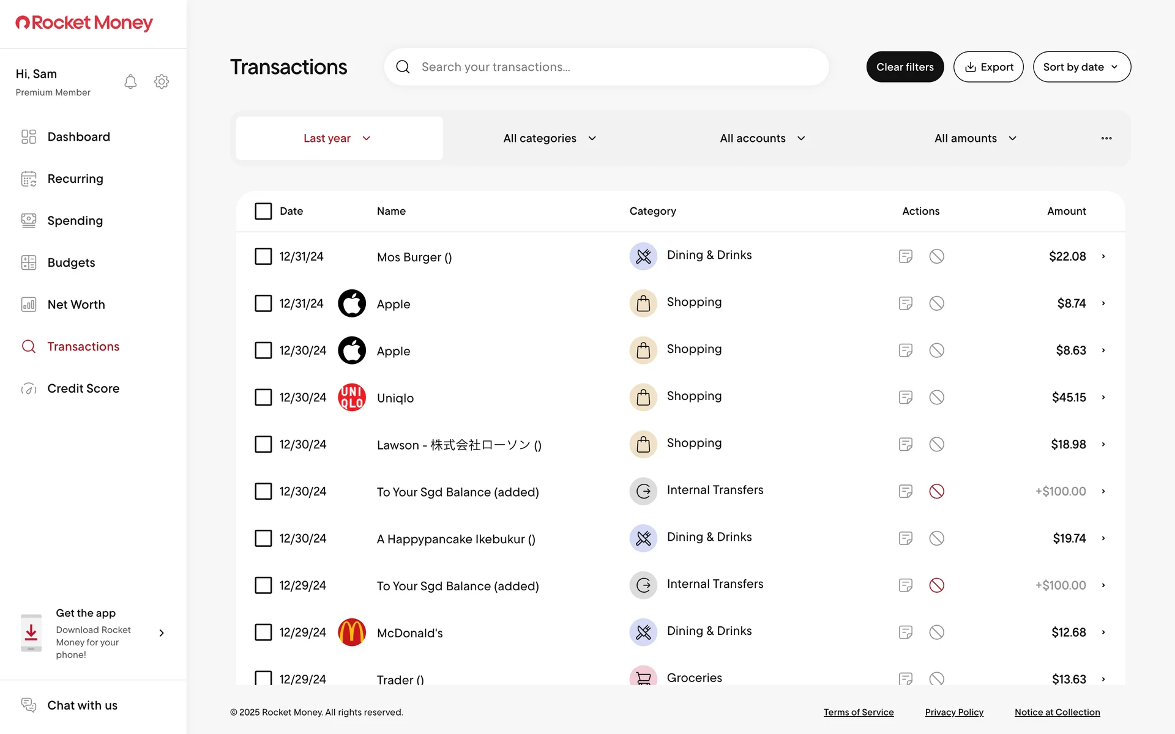Image resolution: width=1175 pixels, height=734 pixels.
Task: Click the note icon for Mos Burger
Action: (x=905, y=256)
